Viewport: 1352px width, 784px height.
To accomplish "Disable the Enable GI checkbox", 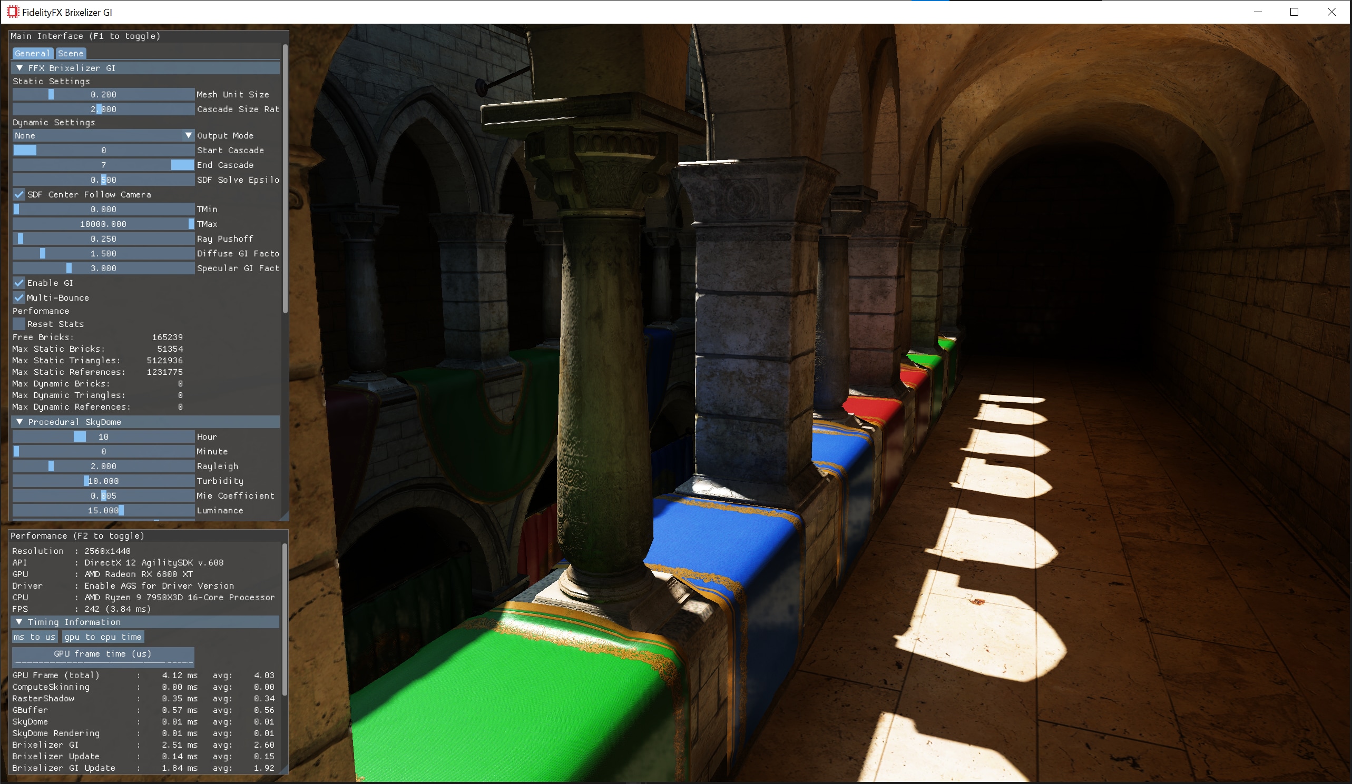I will 19,283.
